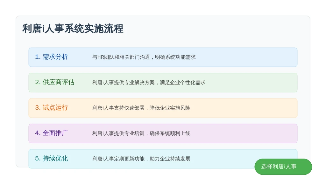
Task: Click text 利唐i人事提供专业解决方案，满足企业个性化需求
Action: (x=149, y=83)
